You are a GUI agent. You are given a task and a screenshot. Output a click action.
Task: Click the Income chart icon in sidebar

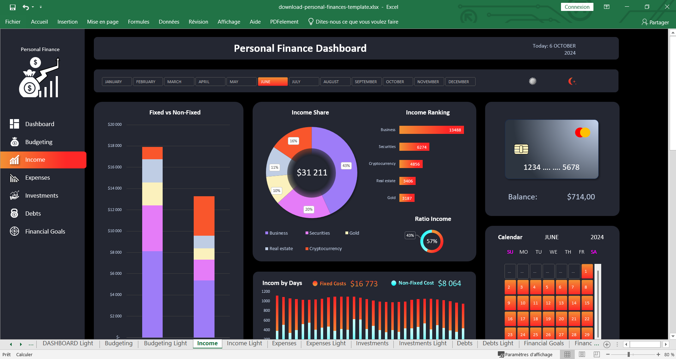[x=14, y=160]
